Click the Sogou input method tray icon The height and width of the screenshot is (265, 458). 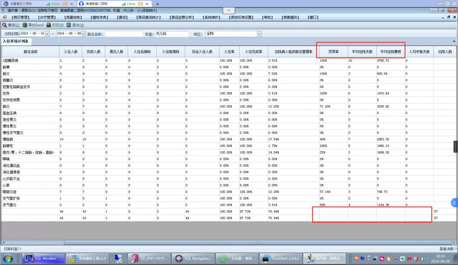click(356, 258)
